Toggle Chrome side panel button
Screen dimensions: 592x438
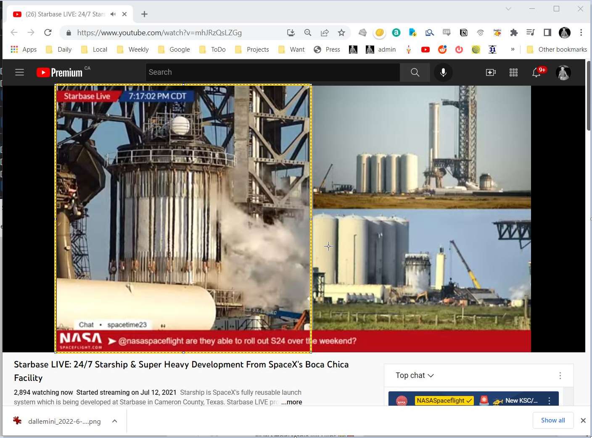pyautogui.click(x=547, y=33)
